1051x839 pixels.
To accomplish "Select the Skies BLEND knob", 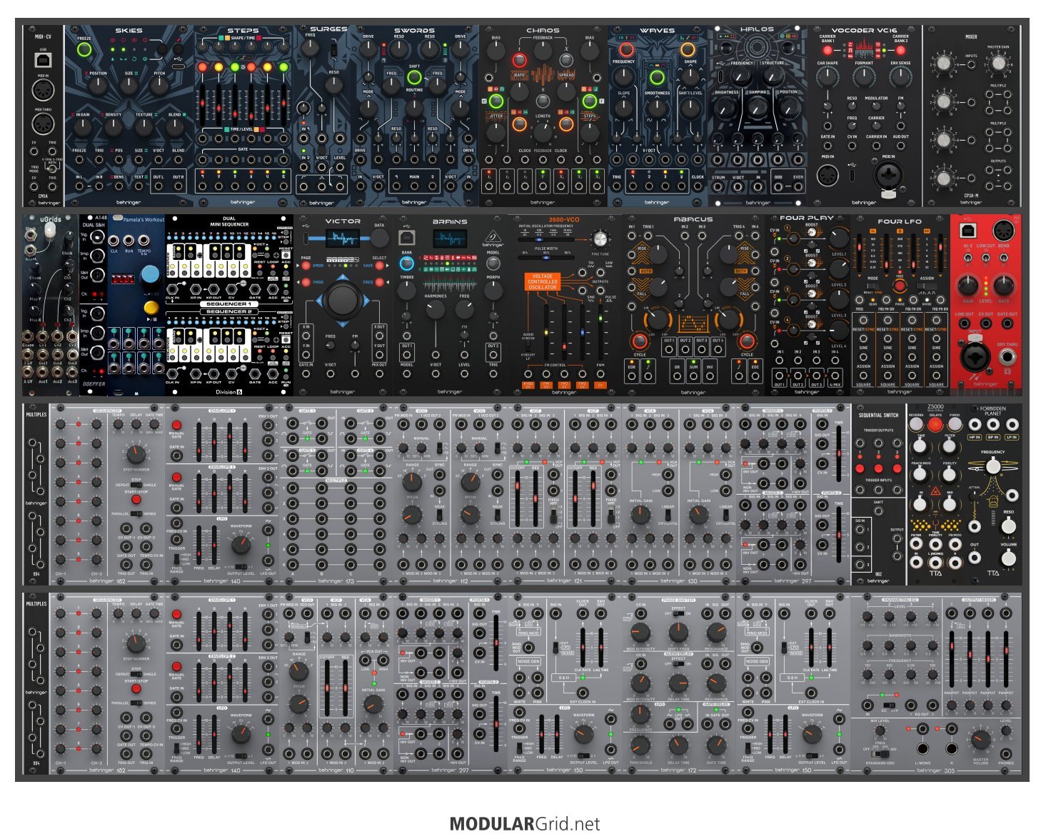I will 175,127.
